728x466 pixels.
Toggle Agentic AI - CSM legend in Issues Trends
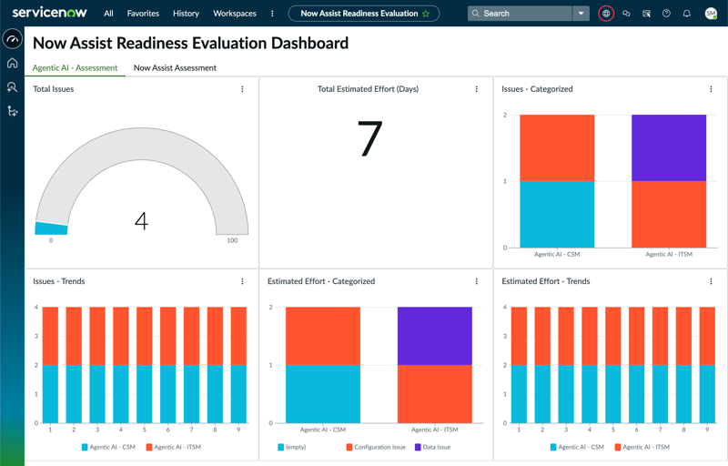pyautogui.click(x=108, y=447)
